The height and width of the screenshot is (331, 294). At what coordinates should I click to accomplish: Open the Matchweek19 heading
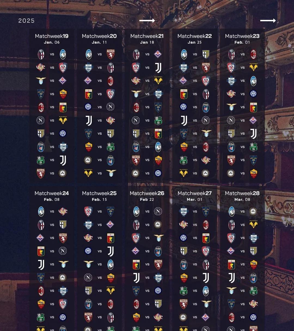tap(52, 36)
